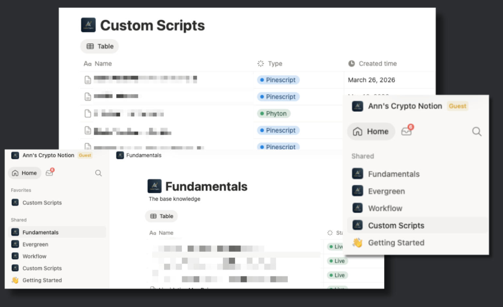Viewport: 503px width, 307px height.
Task: Click the Evergreen icon in the Fundamentals window sidebar
Action: point(15,244)
